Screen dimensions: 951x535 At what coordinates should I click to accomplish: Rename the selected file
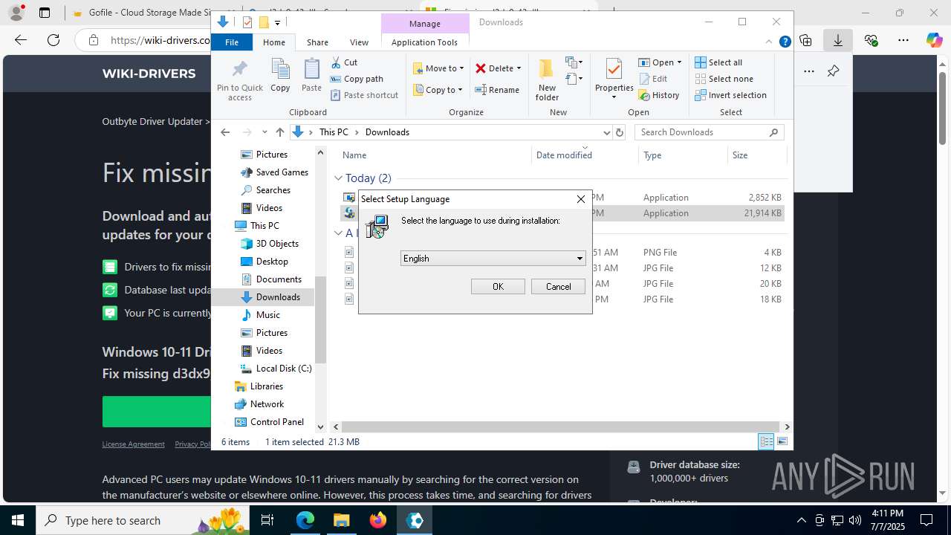coord(497,90)
